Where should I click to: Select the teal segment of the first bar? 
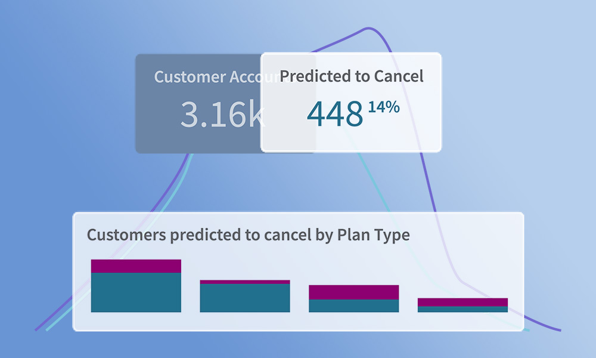click(x=136, y=292)
